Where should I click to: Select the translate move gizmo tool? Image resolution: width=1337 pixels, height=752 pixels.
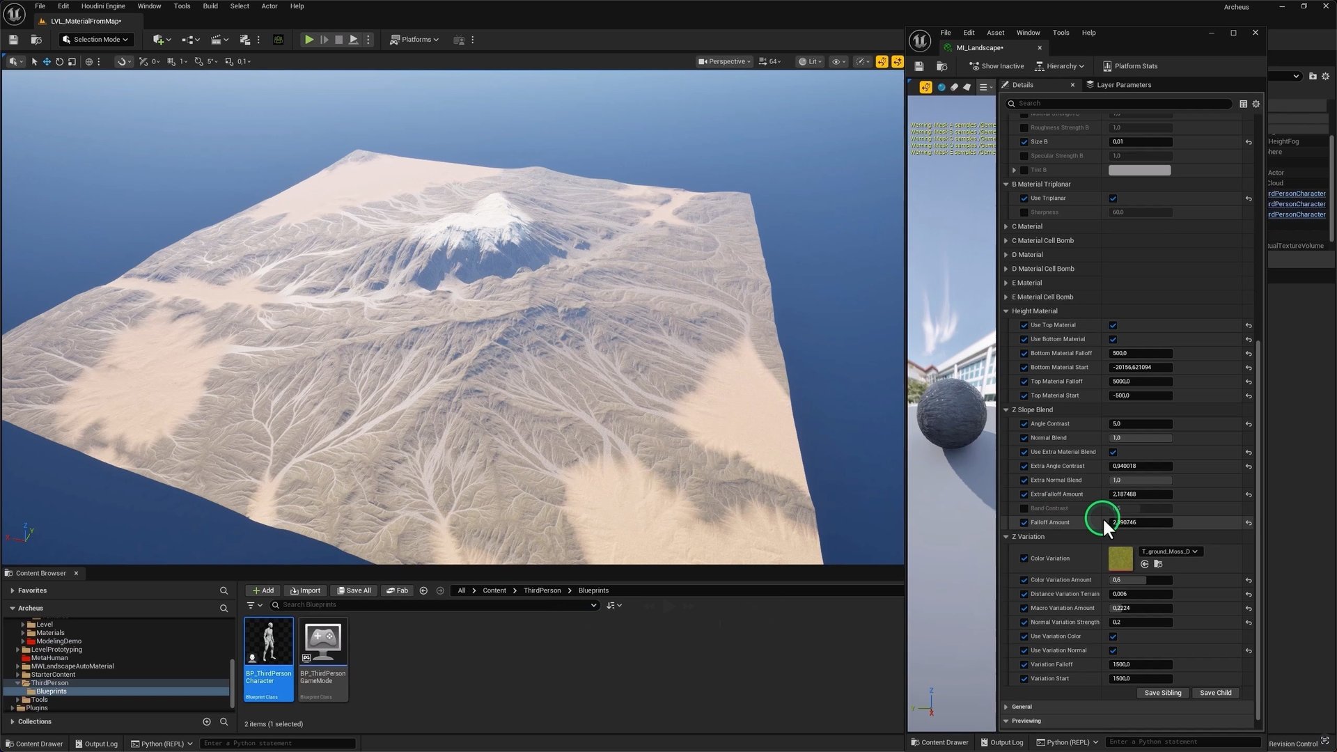pyautogui.click(x=47, y=62)
